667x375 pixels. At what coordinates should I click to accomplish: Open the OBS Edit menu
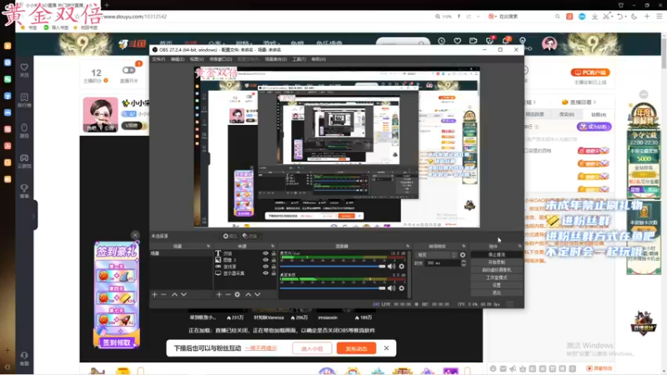pos(178,59)
